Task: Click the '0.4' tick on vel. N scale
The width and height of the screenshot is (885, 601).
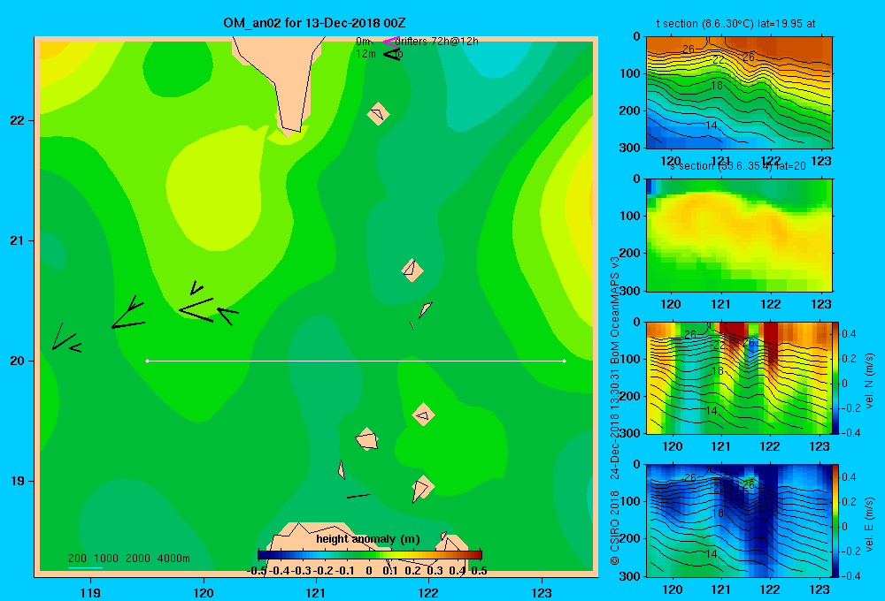Action: pyautogui.click(x=849, y=334)
